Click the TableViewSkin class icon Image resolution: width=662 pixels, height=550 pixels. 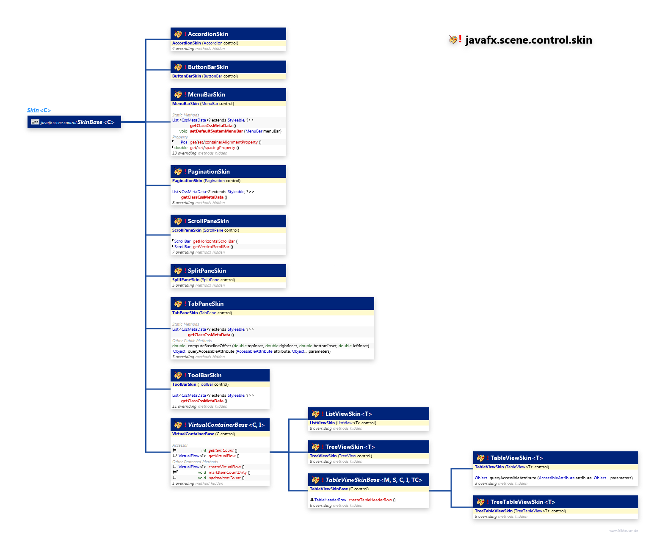pos(480,458)
